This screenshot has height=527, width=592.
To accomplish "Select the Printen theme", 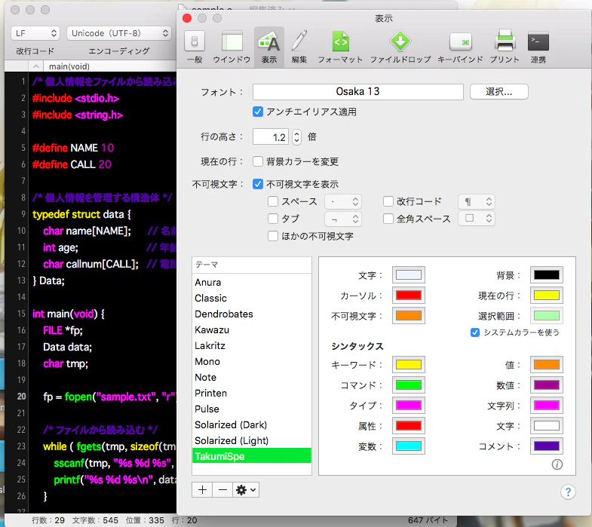I will (251, 394).
